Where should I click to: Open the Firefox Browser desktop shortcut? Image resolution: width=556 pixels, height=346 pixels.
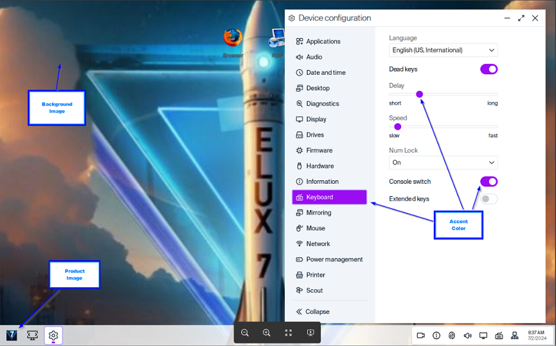[233, 42]
